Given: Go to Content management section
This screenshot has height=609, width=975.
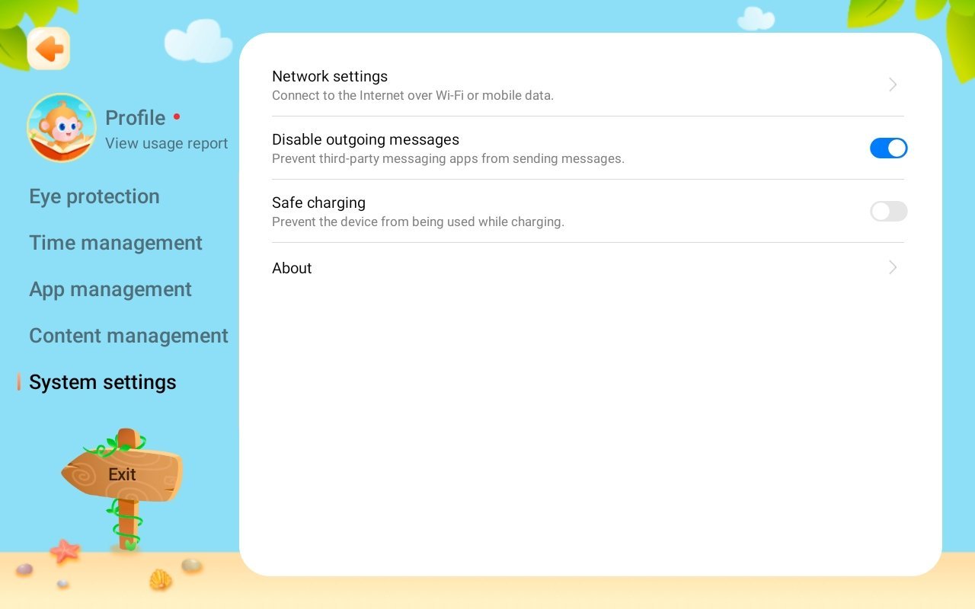Looking at the screenshot, I should tap(129, 336).
